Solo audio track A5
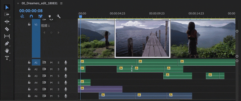This screenshot has height=101, width=241. (58, 89)
